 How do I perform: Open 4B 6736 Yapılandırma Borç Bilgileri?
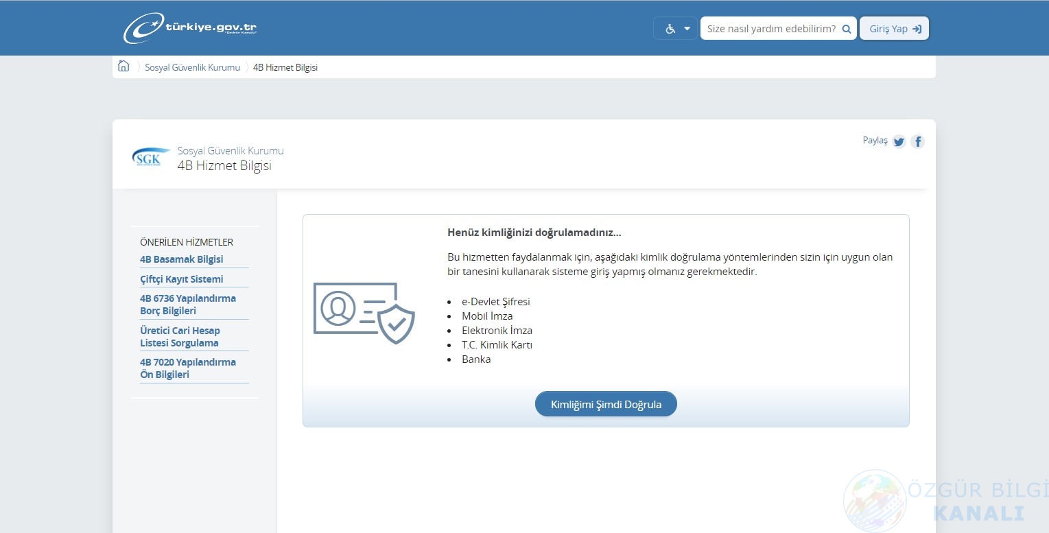[x=188, y=305]
